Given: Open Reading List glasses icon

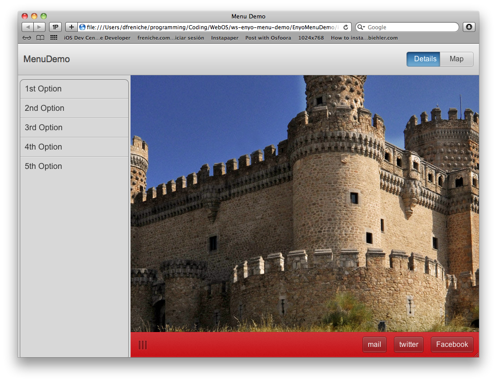Looking at the screenshot, I should (x=27, y=38).
